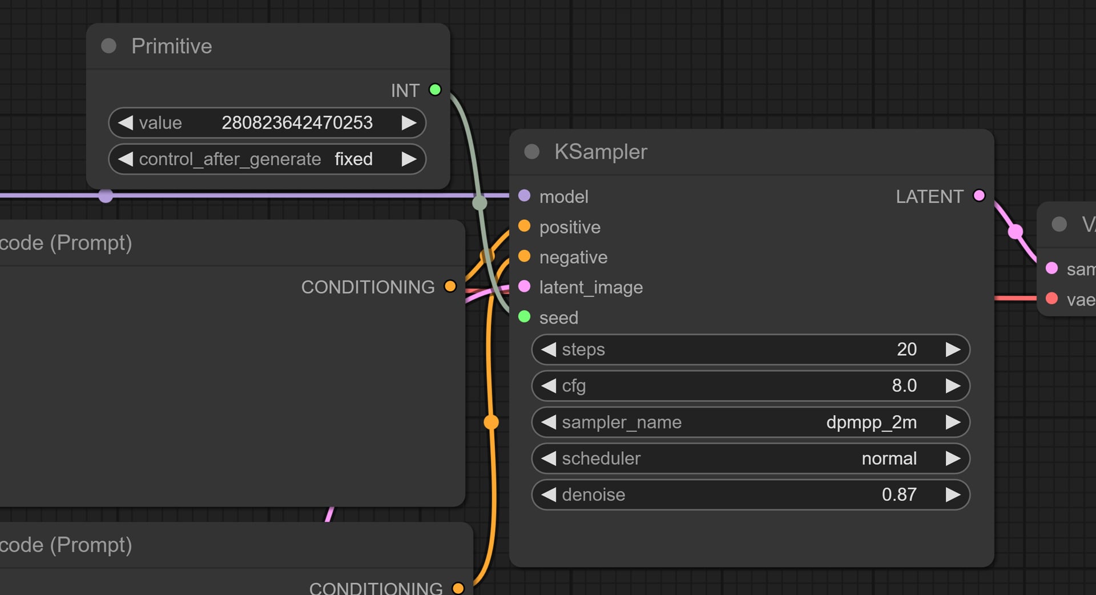Viewport: 1096px width, 595px height.
Task: Select next control_after_generate option
Action: [x=409, y=159]
